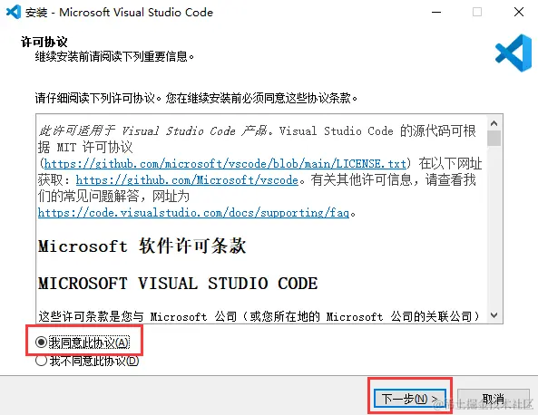Click the 我同意此协议(A) label text
This screenshot has height=415, width=538.
[89, 343]
